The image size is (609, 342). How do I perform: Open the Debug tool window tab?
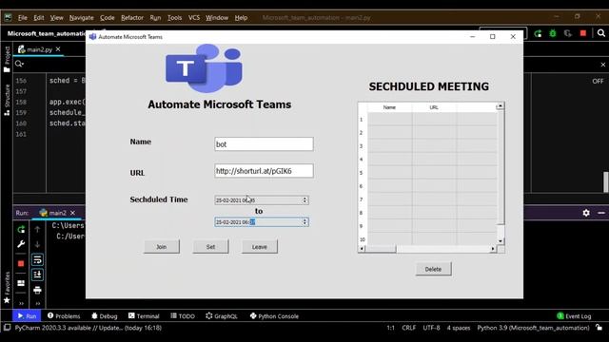pos(104,316)
